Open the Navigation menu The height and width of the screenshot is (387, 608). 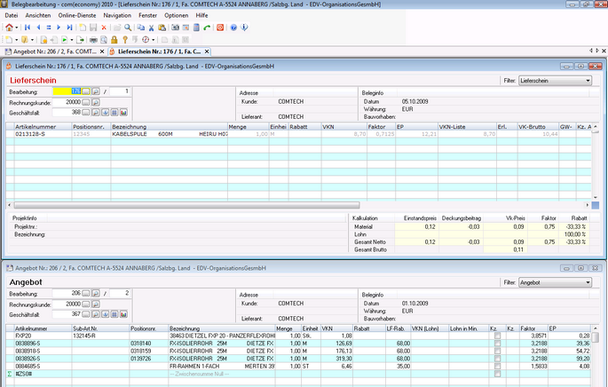pos(117,15)
